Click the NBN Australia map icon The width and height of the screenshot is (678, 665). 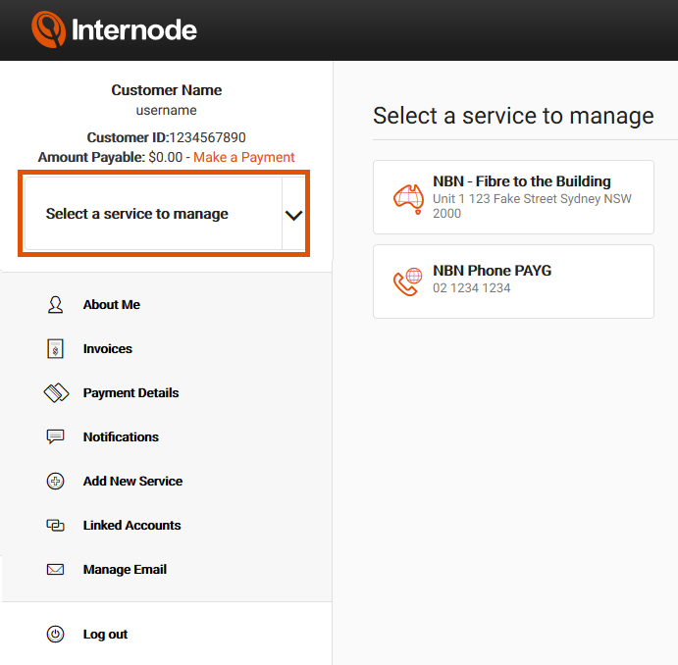click(408, 199)
